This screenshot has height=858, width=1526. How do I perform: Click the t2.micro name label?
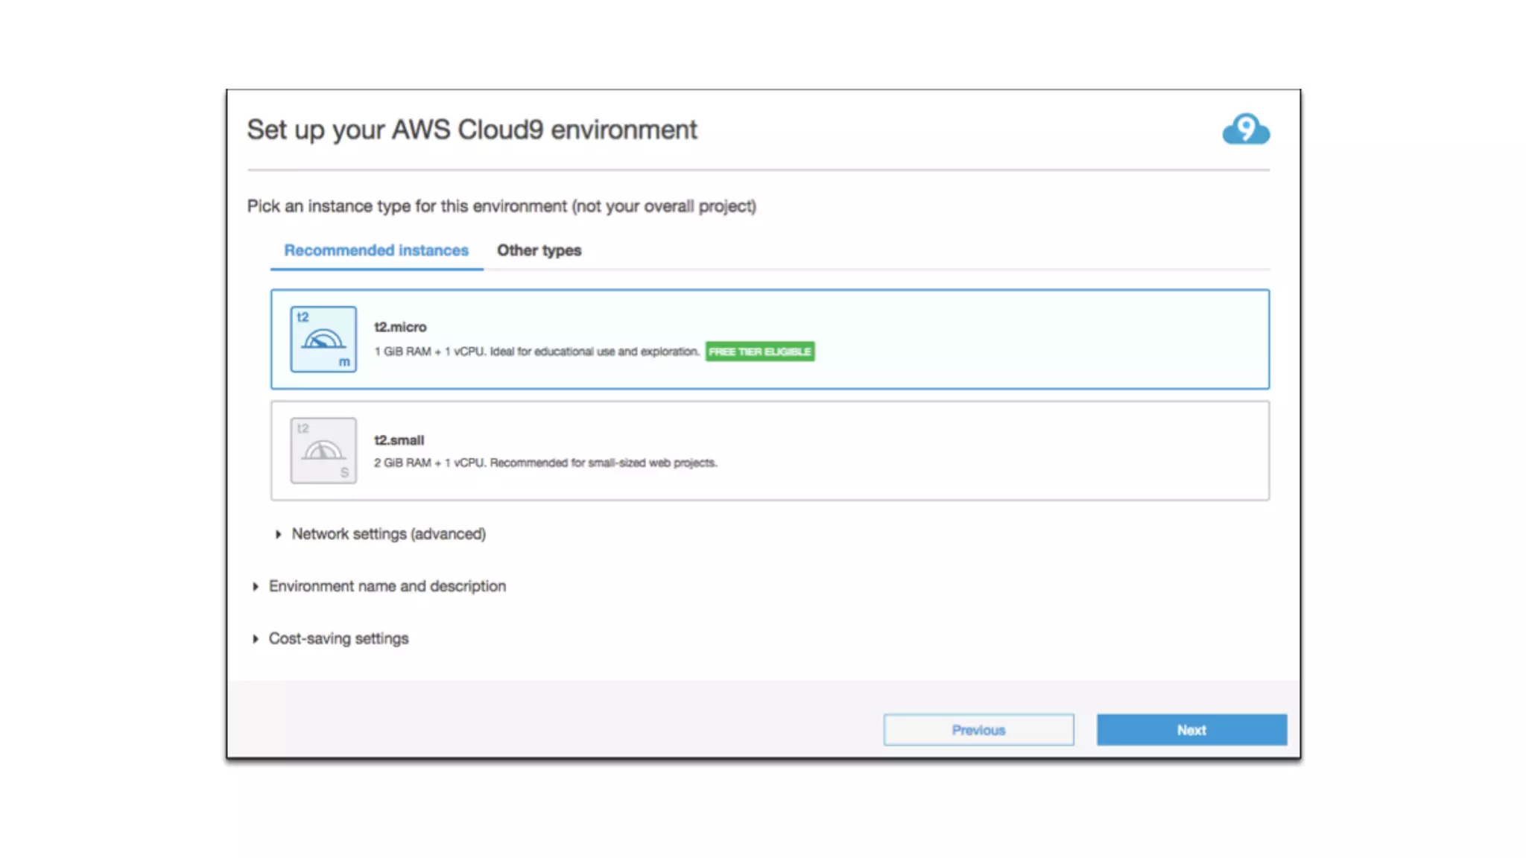(x=400, y=327)
